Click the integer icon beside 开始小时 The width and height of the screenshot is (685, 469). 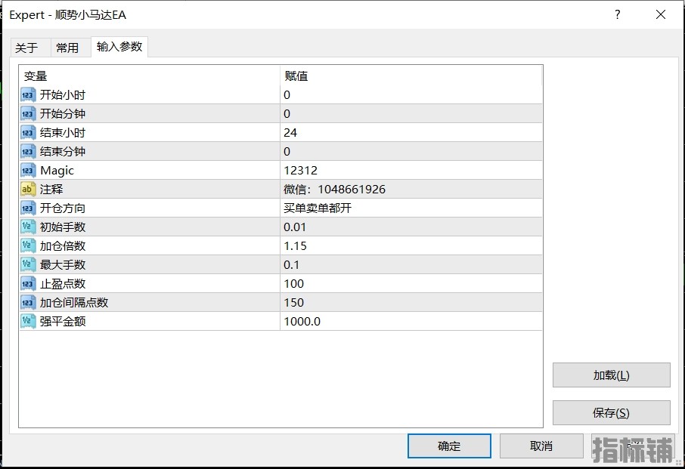[x=28, y=94]
